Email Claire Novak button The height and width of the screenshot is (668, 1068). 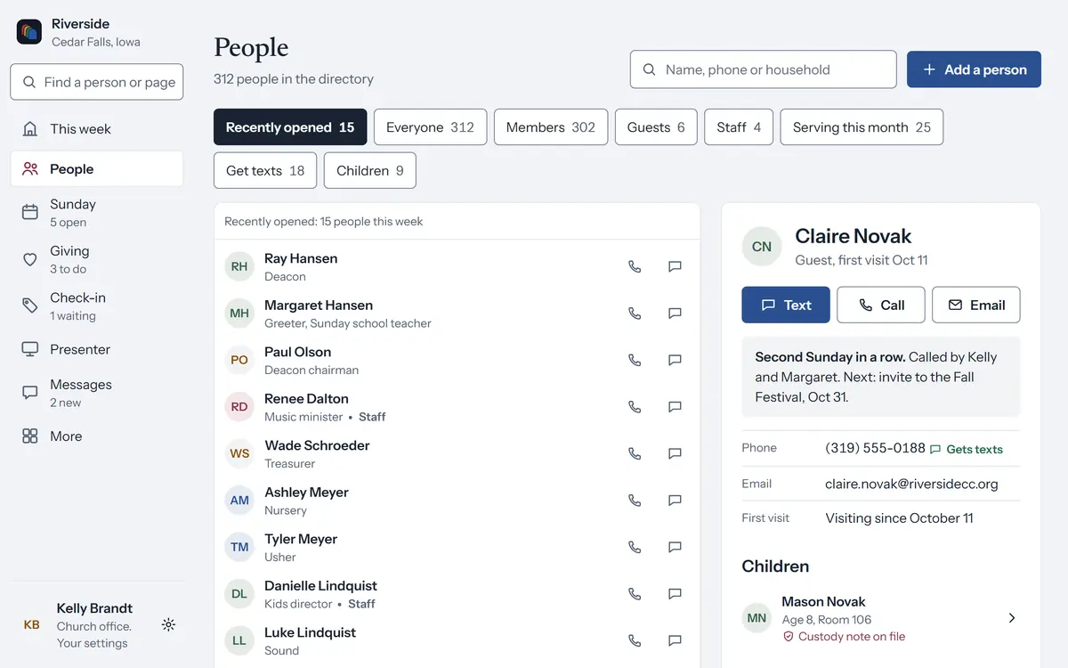pyautogui.click(x=976, y=305)
